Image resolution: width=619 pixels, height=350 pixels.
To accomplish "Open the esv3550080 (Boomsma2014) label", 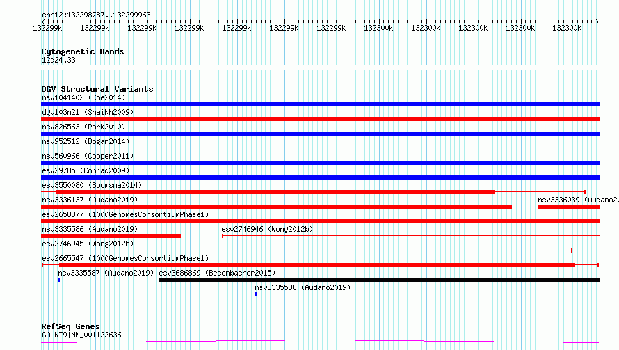I will [x=92, y=185].
